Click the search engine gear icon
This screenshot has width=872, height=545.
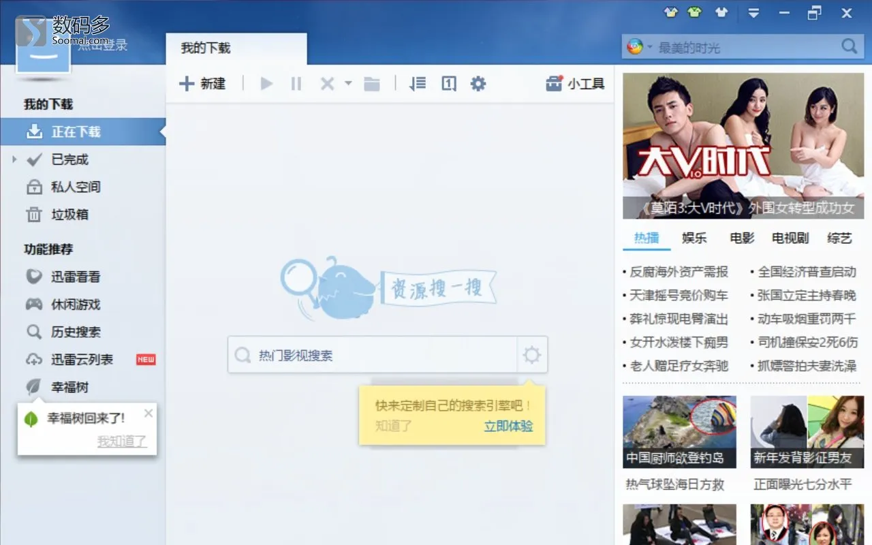pyautogui.click(x=532, y=355)
